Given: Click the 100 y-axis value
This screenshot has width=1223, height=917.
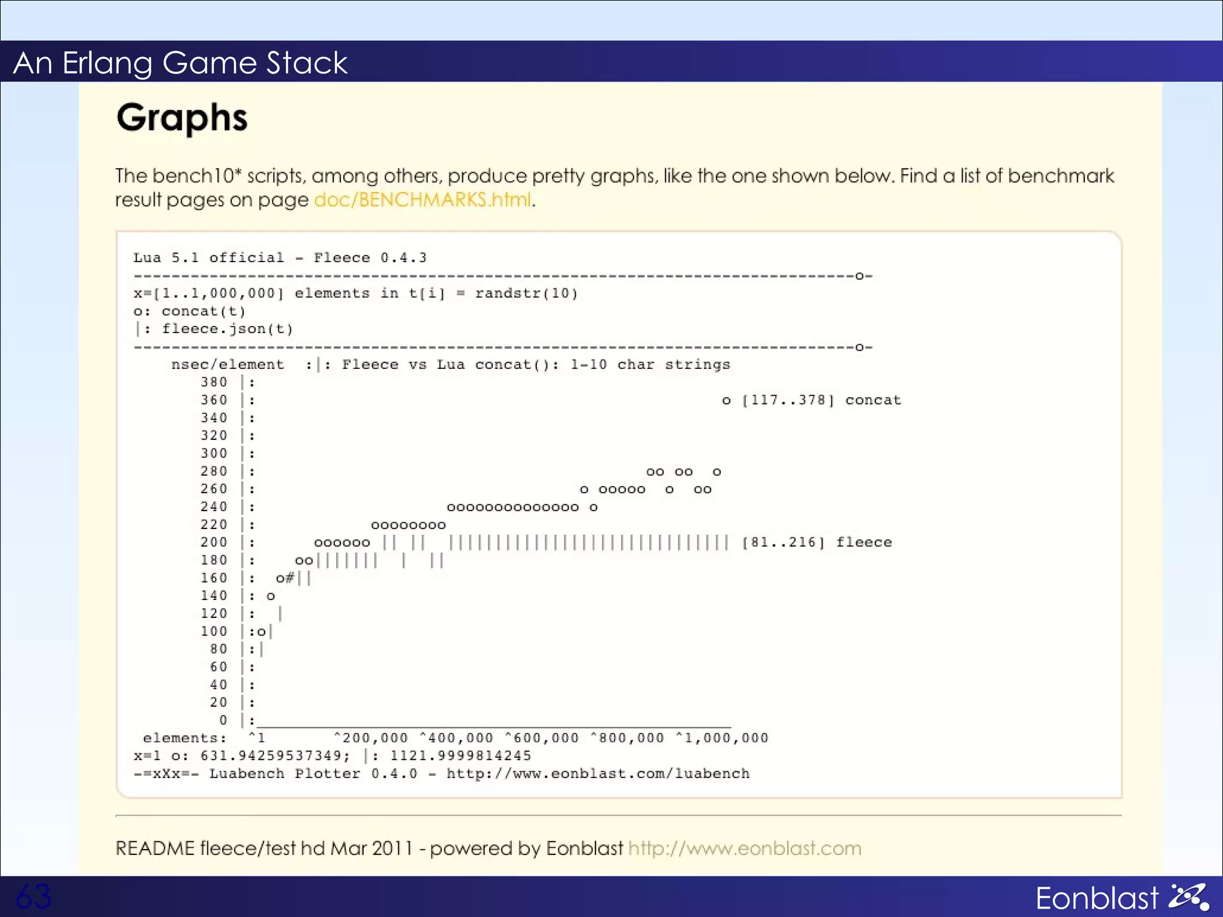Looking at the screenshot, I should pos(214,631).
